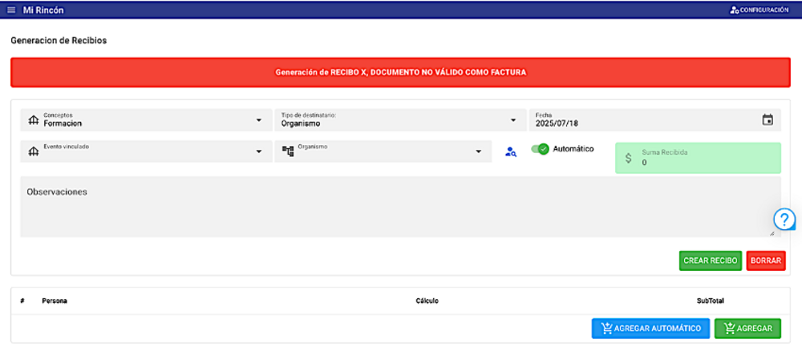Image resolution: width=802 pixels, height=351 pixels.
Task: Click the green Agregar button
Action: (x=747, y=328)
